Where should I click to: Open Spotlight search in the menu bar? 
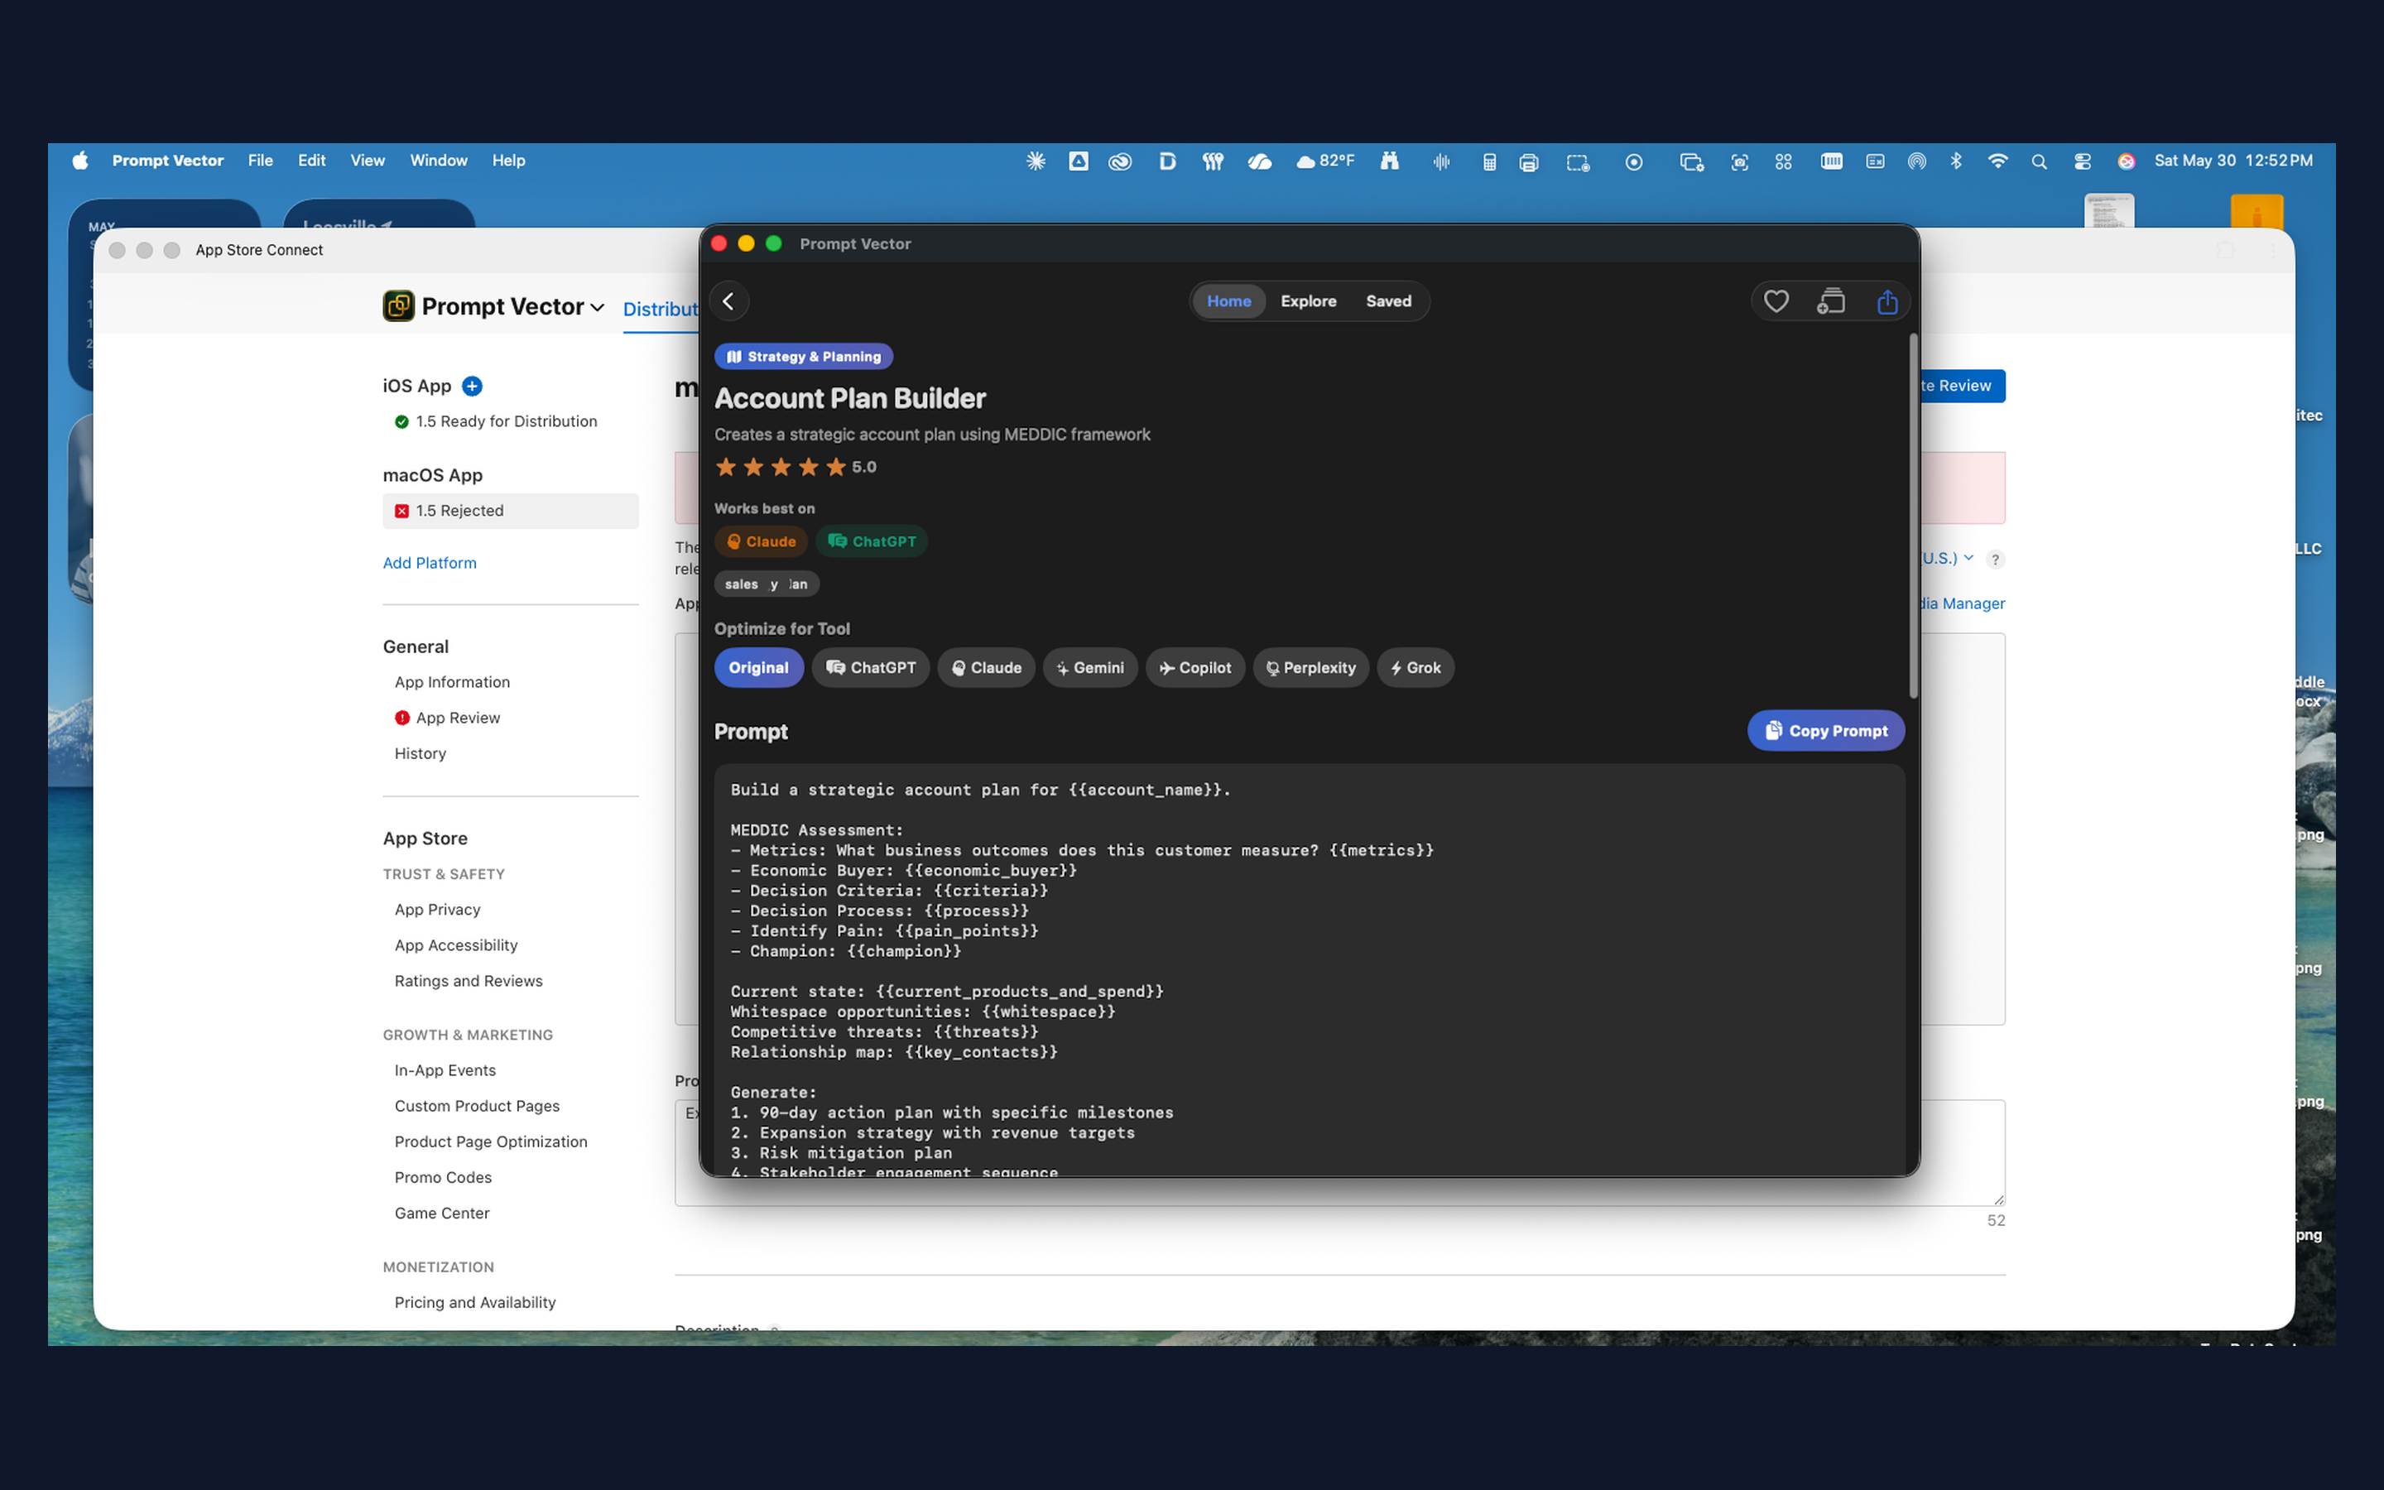click(x=2039, y=161)
